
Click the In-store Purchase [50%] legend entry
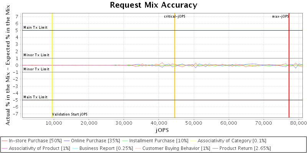35,141
